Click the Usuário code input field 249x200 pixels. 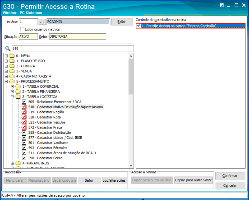[28, 22]
